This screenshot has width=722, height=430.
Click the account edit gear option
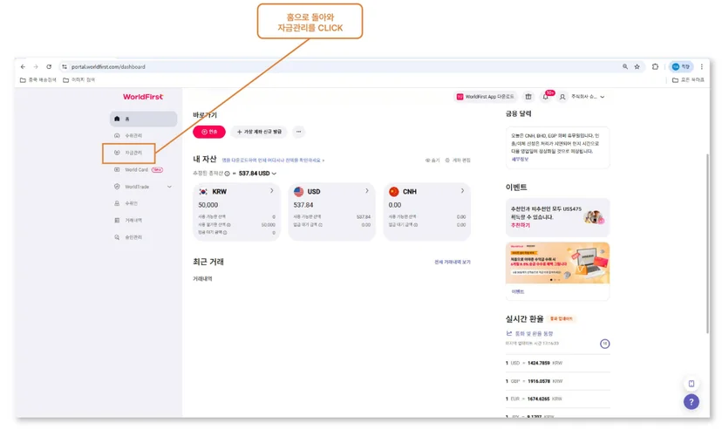[458, 160]
